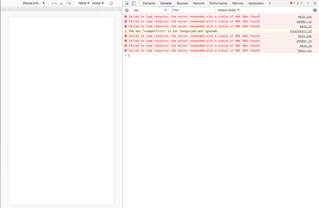Viewport: 319px width, 208px height.
Task: Click the device width field 414
Action: pyautogui.click(x=54, y=3)
